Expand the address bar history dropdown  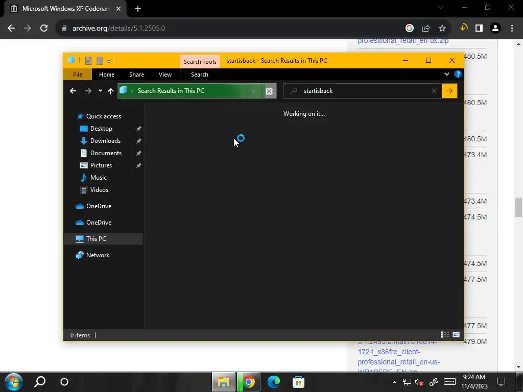tap(253, 91)
